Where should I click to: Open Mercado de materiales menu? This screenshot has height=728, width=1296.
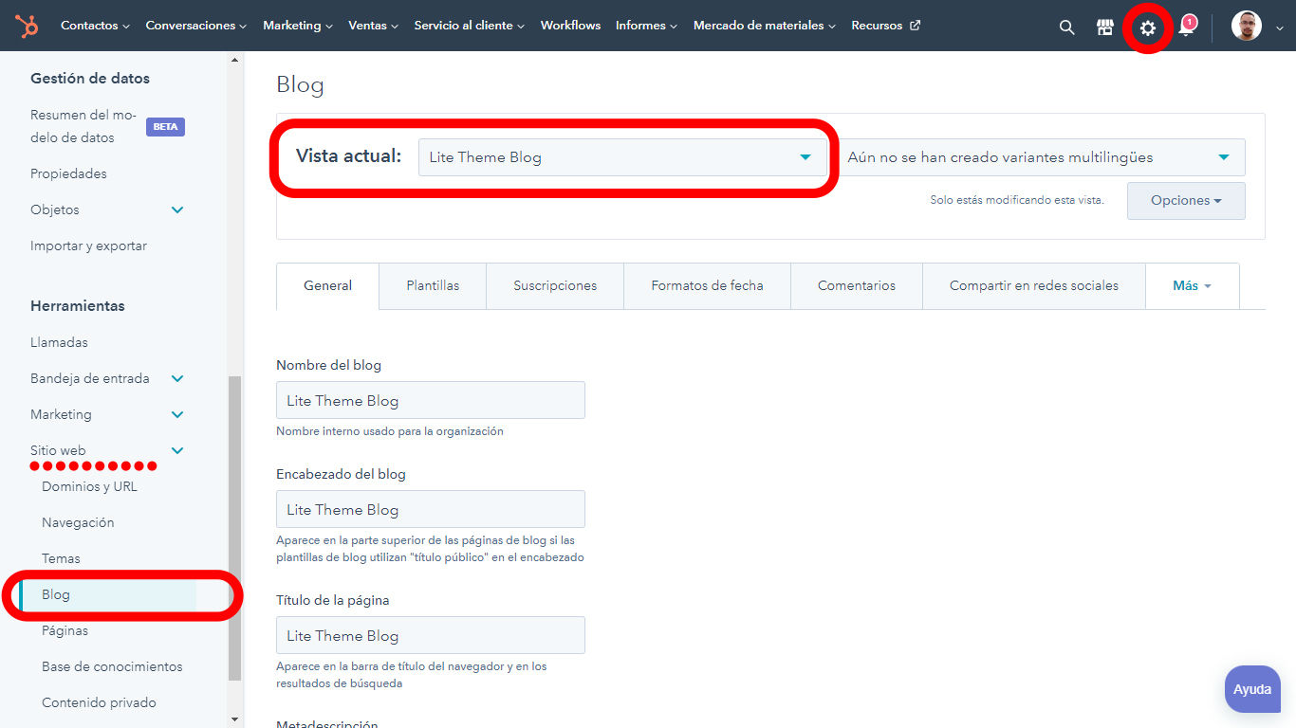(x=764, y=26)
